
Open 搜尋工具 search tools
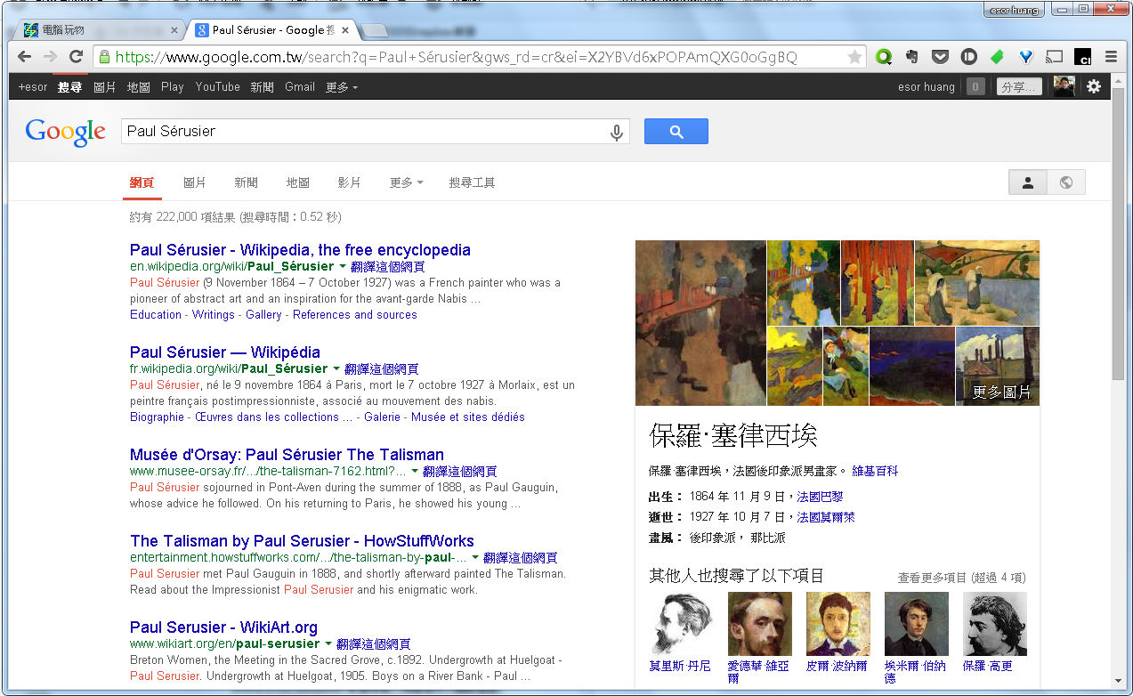click(472, 182)
